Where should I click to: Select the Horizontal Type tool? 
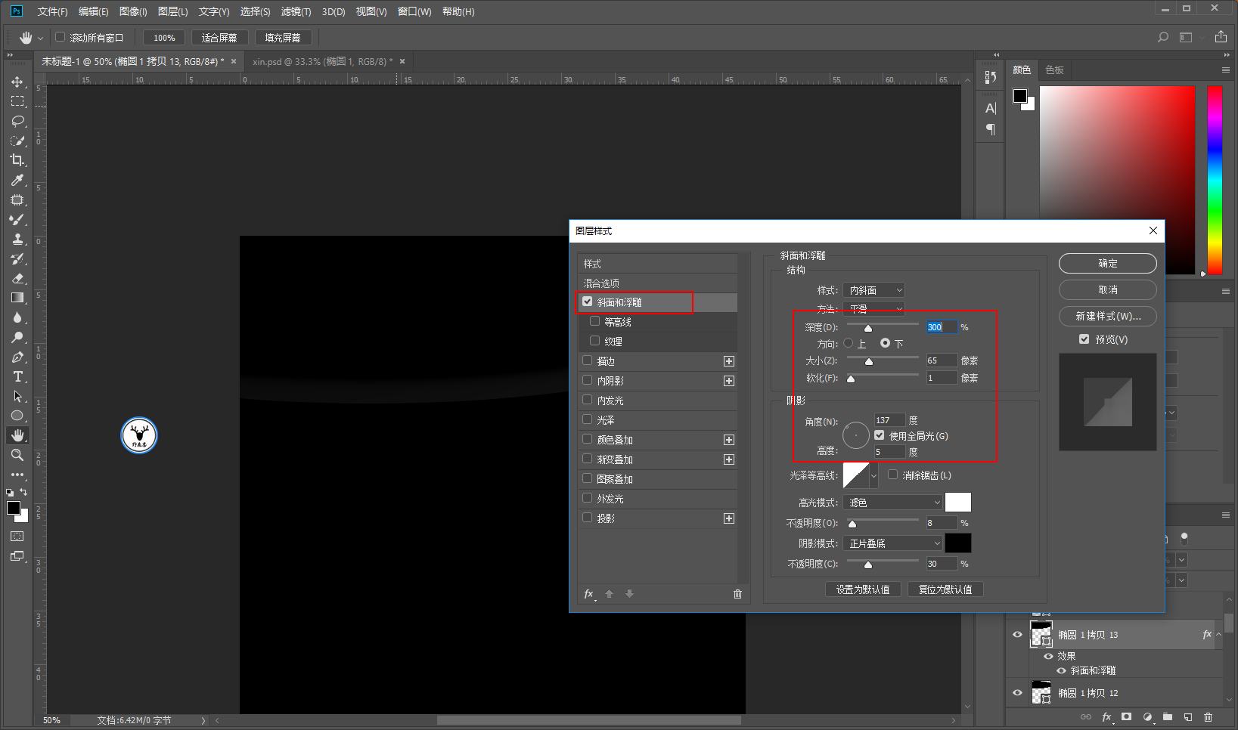[x=17, y=376]
